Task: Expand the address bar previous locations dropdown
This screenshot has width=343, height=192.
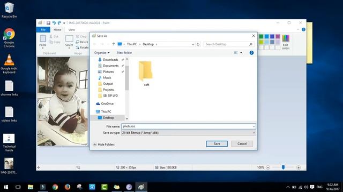Action: click(193, 44)
